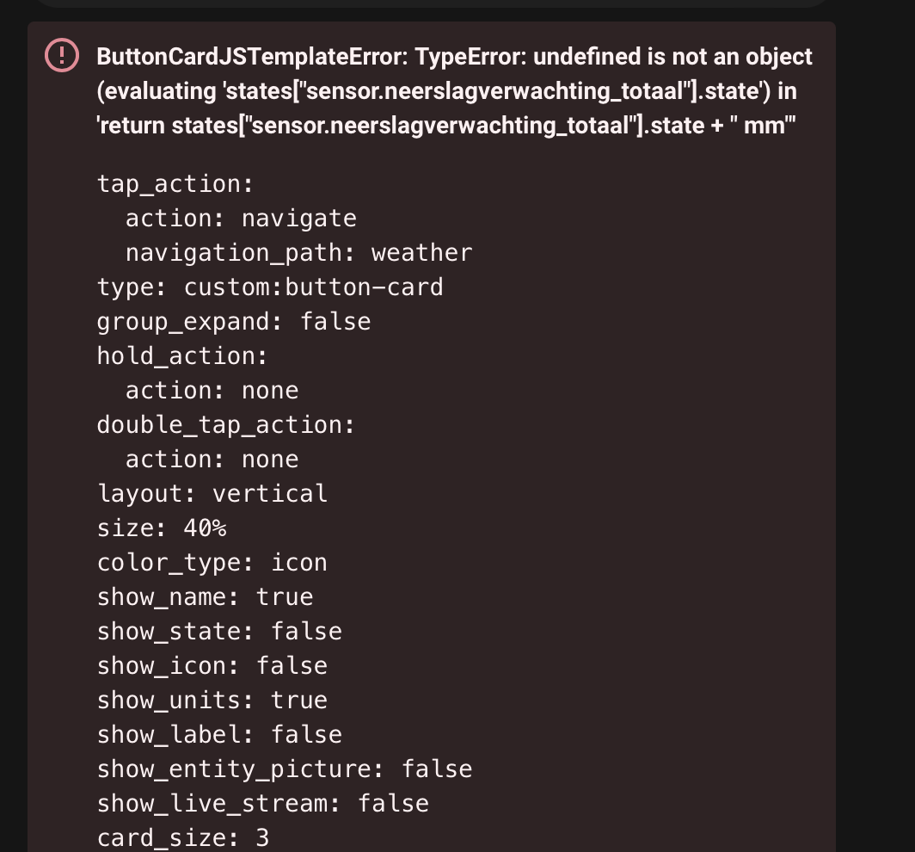Viewport: 915px width, 852px height.
Task: Click the 'show_units: true' line
Action: (212, 701)
